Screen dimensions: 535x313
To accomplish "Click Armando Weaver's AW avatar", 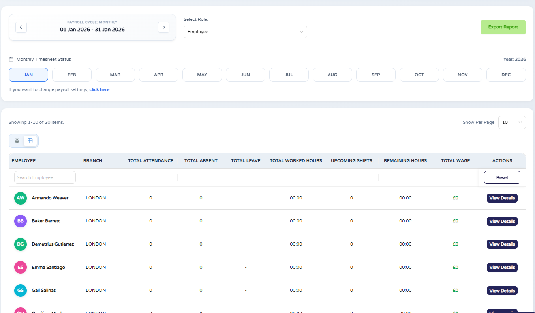I will (21, 198).
